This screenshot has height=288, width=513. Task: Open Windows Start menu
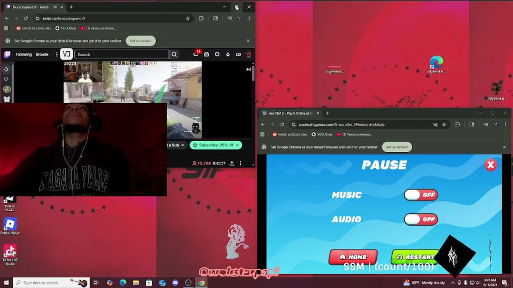(6, 283)
